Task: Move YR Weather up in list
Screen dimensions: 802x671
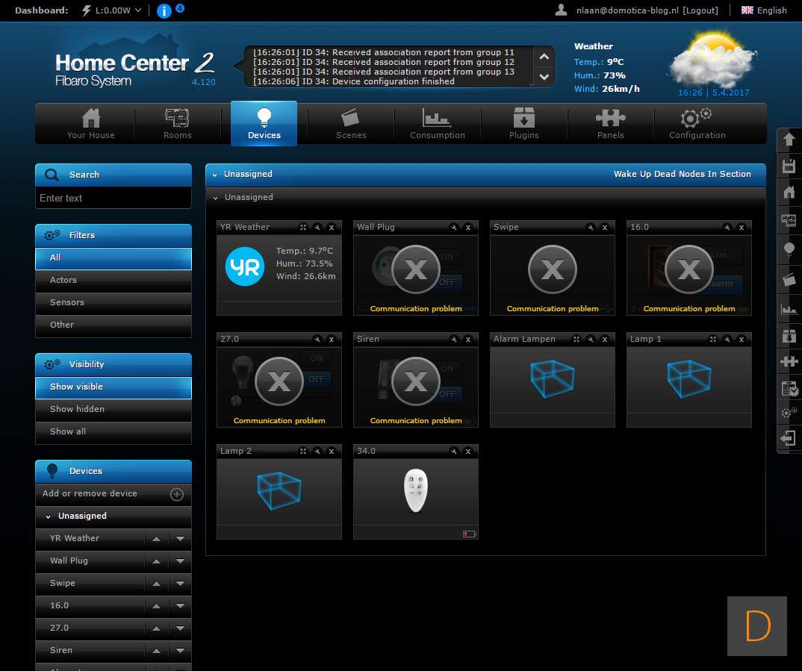Action: 157,539
